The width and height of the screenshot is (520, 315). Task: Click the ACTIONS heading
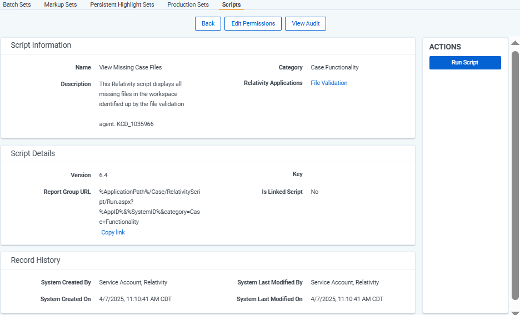pyautogui.click(x=445, y=47)
